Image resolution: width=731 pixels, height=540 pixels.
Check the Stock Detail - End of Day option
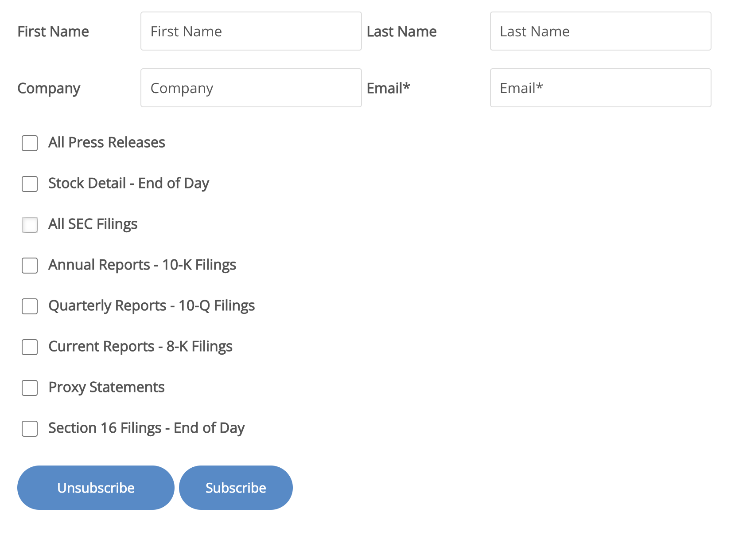[29, 184]
